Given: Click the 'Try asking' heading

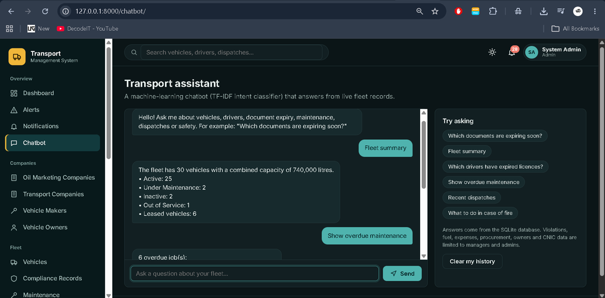Looking at the screenshot, I should [458, 121].
